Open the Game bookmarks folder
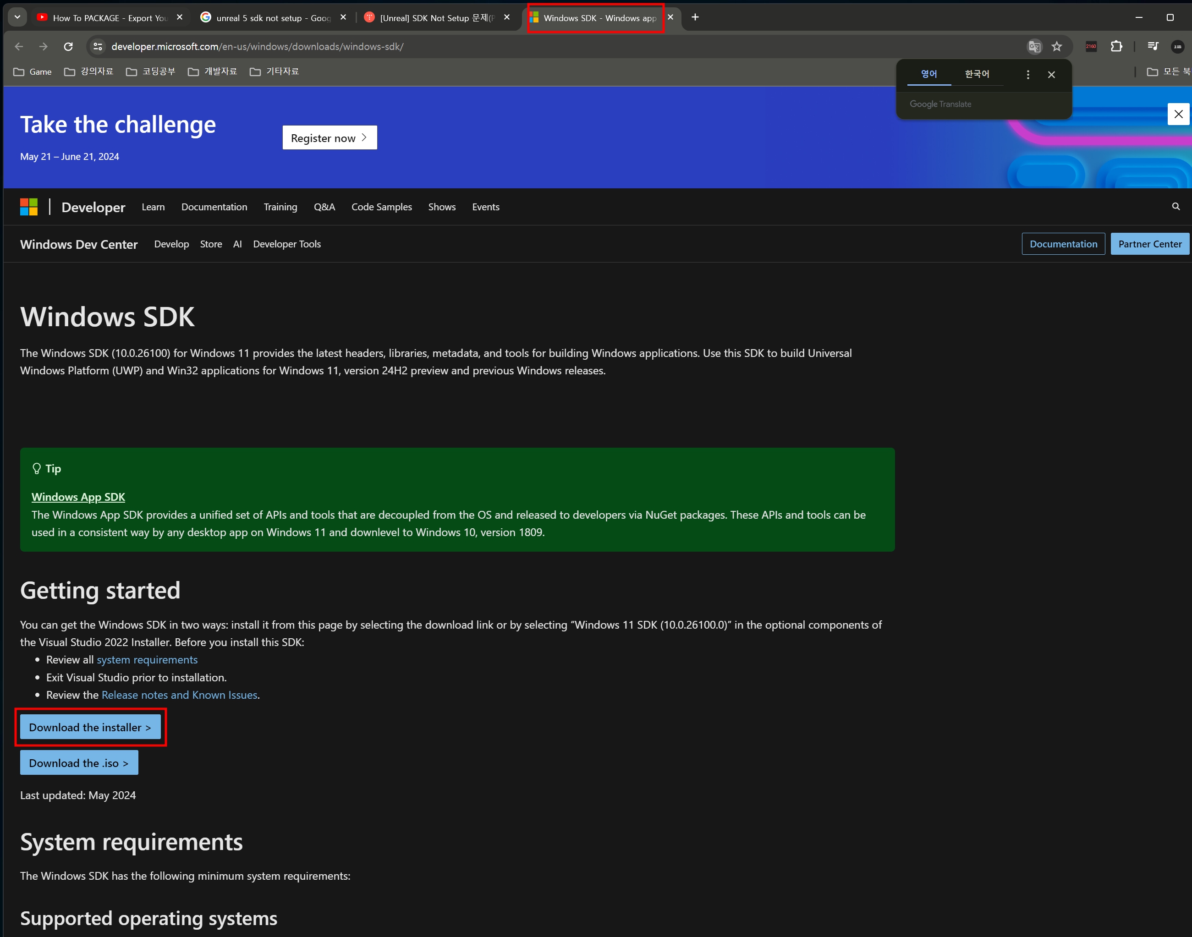 pyautogui.click(x=33, y=72)
